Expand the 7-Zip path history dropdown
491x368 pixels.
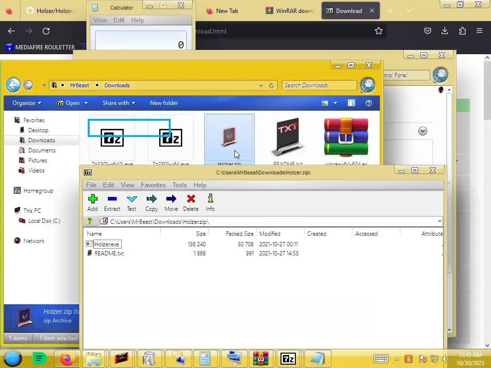(440, 221)
